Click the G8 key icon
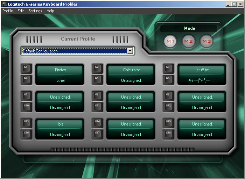Viewport: 245px width, 179px height. click(x=97, y=96)
